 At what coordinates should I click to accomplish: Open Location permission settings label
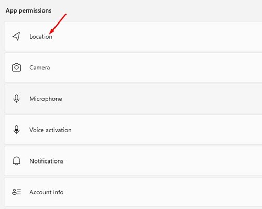pos(41,37)
